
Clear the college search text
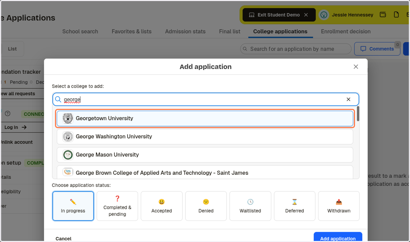(x=348, y=99)
